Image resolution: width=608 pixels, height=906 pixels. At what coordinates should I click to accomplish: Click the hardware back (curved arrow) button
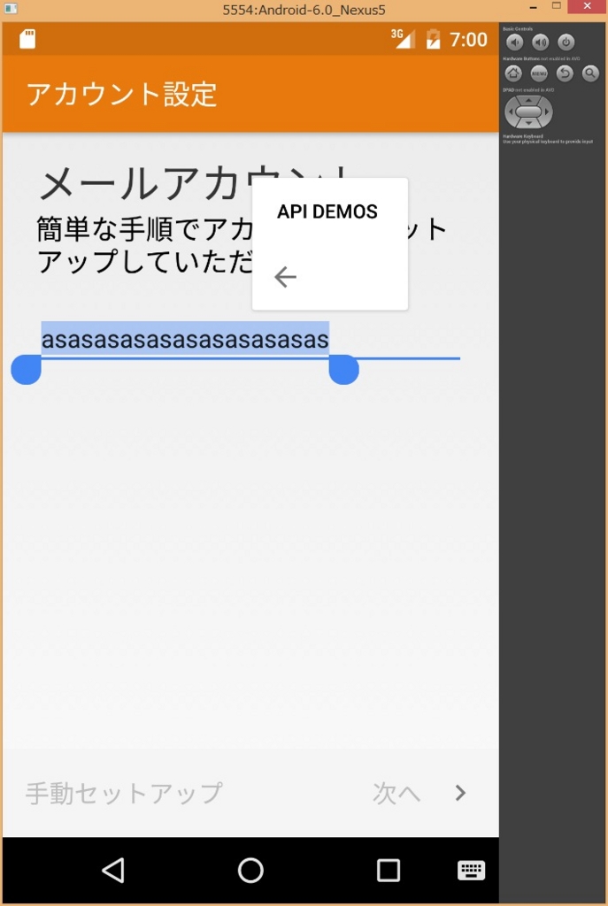click(x=565, y=73)
